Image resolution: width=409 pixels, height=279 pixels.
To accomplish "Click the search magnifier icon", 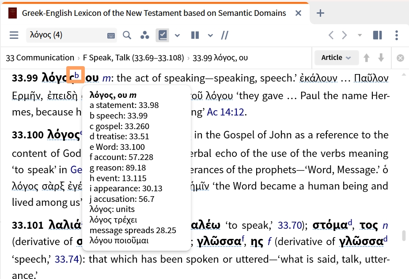I will [127, 35].
